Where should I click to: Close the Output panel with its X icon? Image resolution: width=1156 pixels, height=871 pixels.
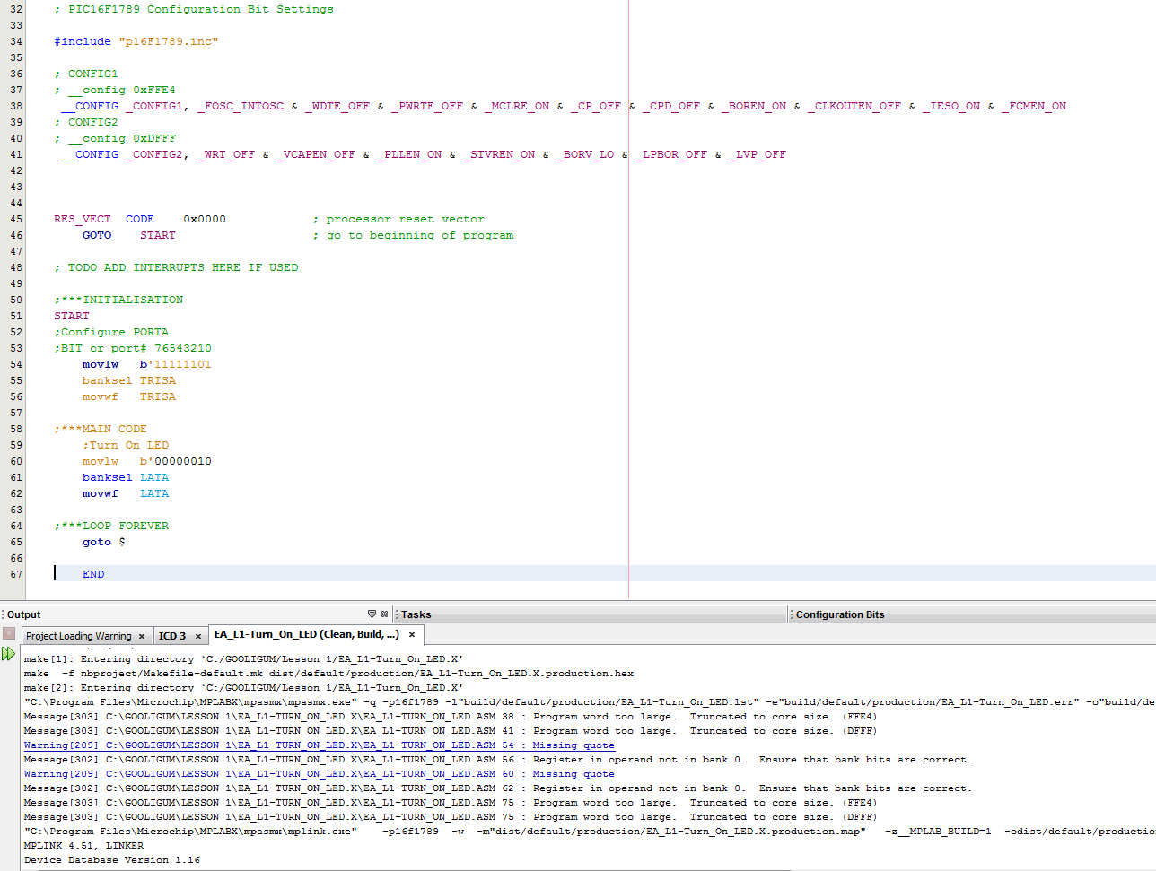tap(385, 614)
